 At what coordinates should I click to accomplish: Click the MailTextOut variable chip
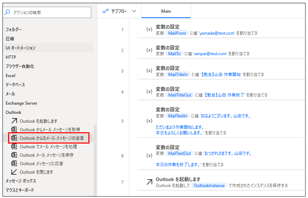[180, 153]
